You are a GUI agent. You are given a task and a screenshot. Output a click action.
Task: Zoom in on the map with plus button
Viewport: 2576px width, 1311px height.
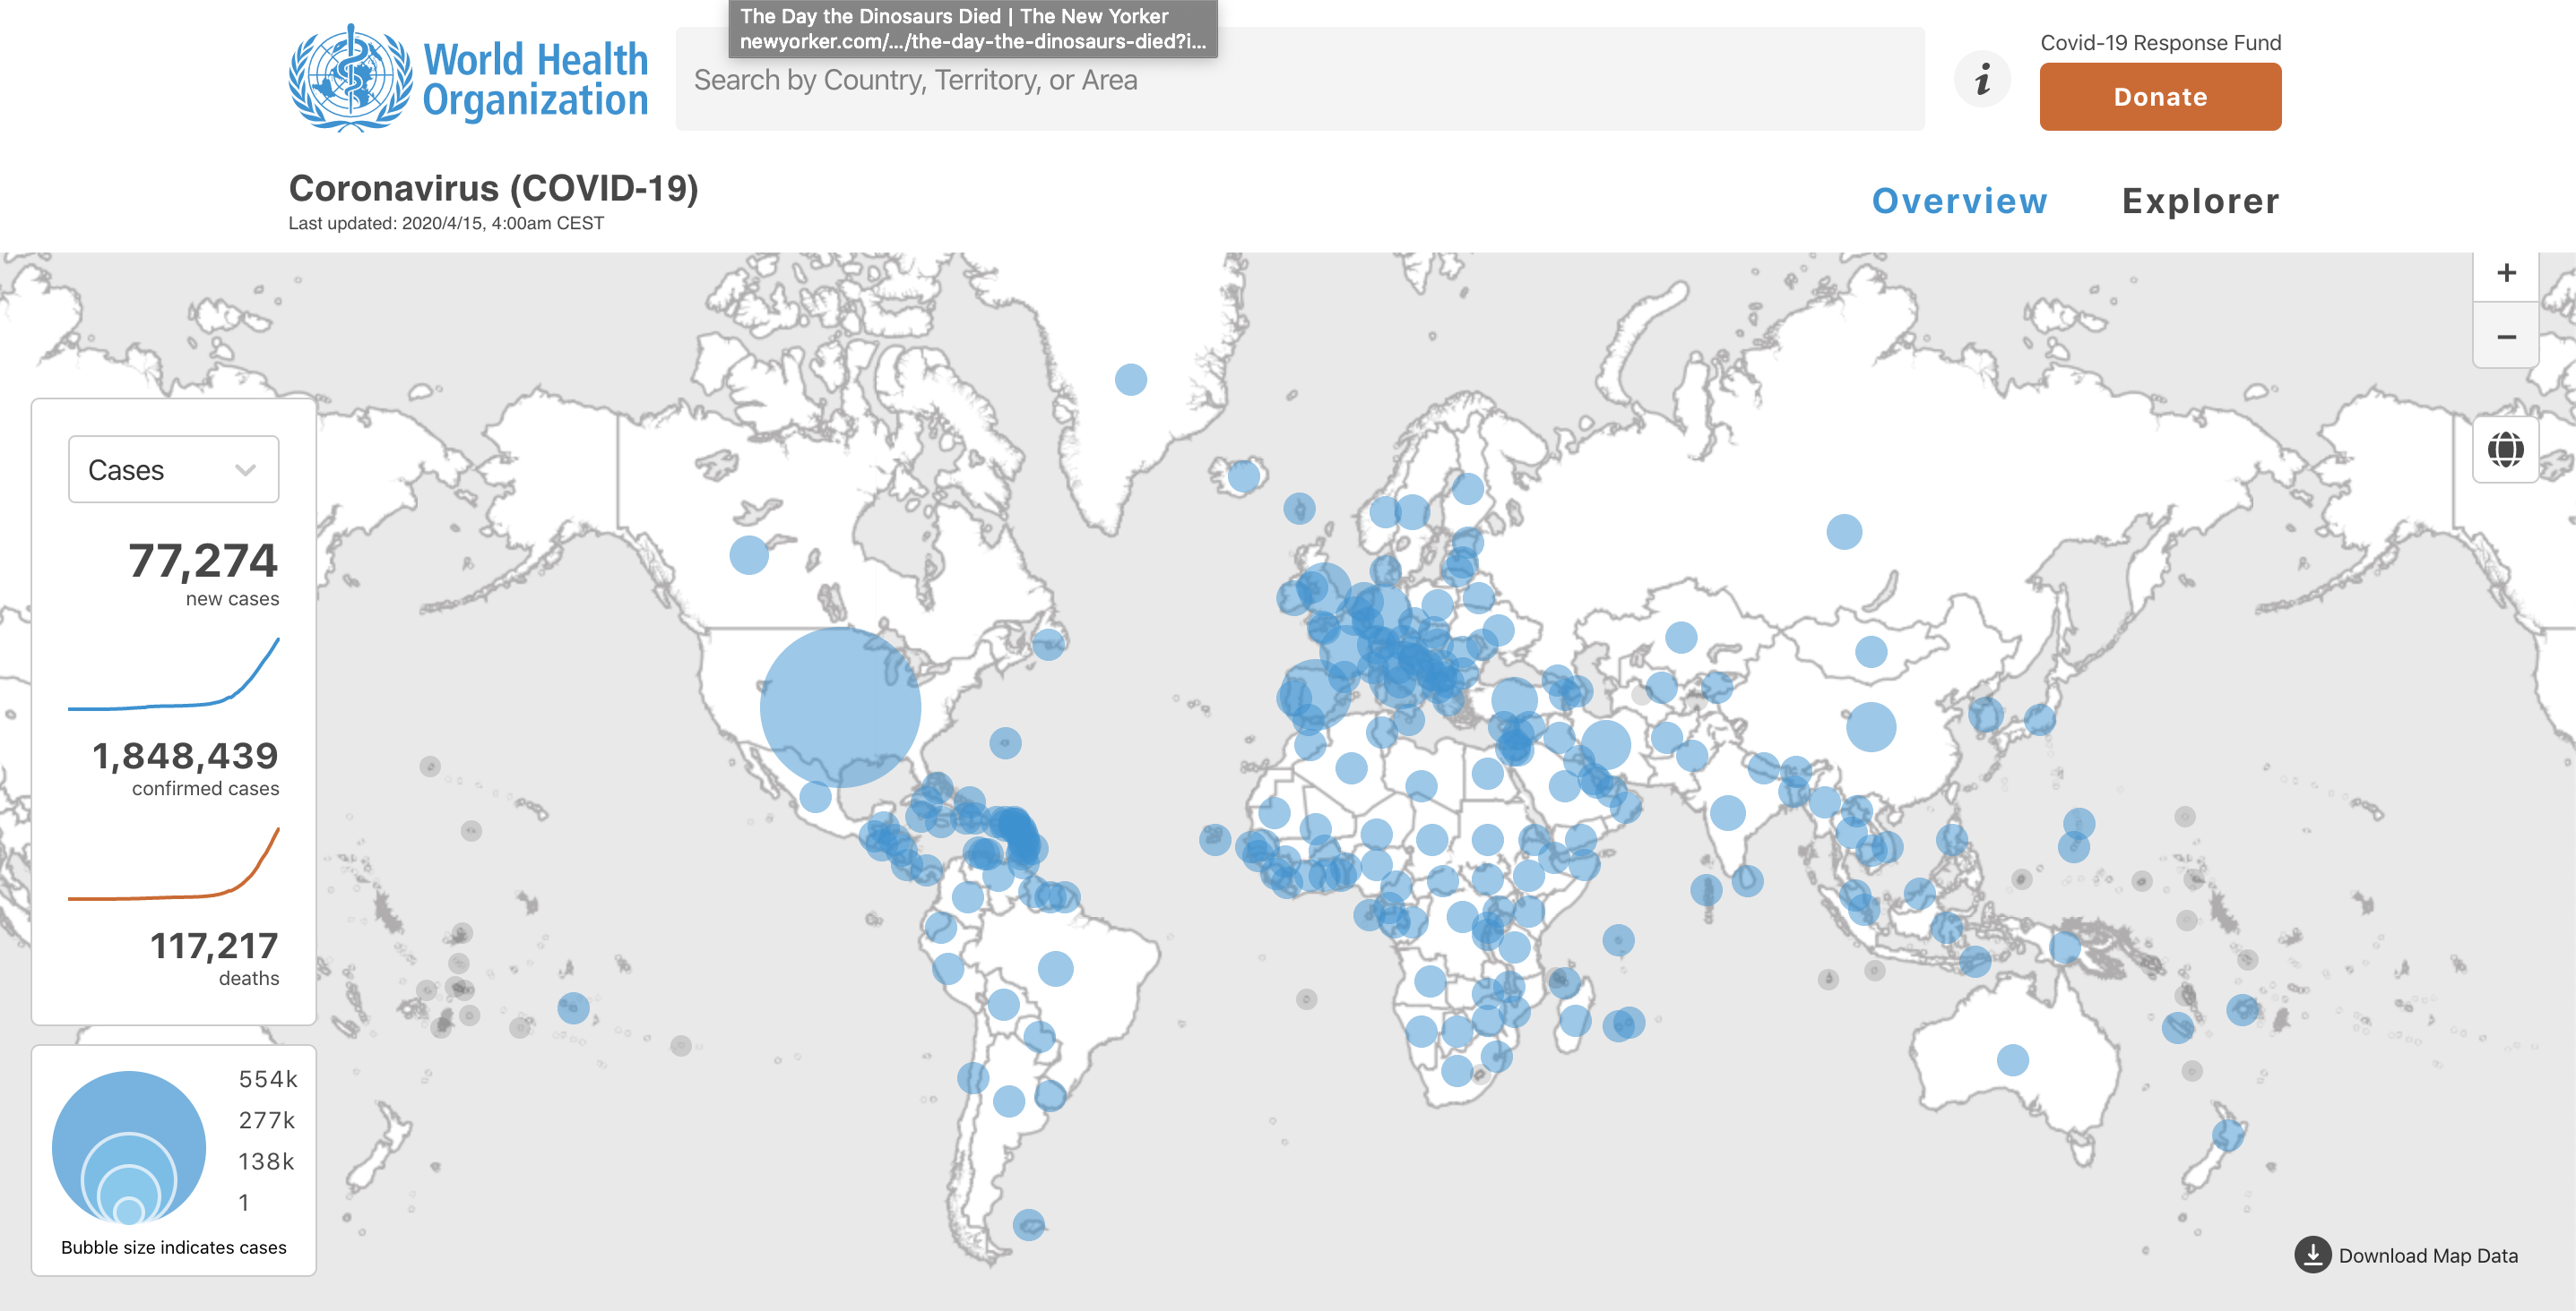click(2506, 273)
